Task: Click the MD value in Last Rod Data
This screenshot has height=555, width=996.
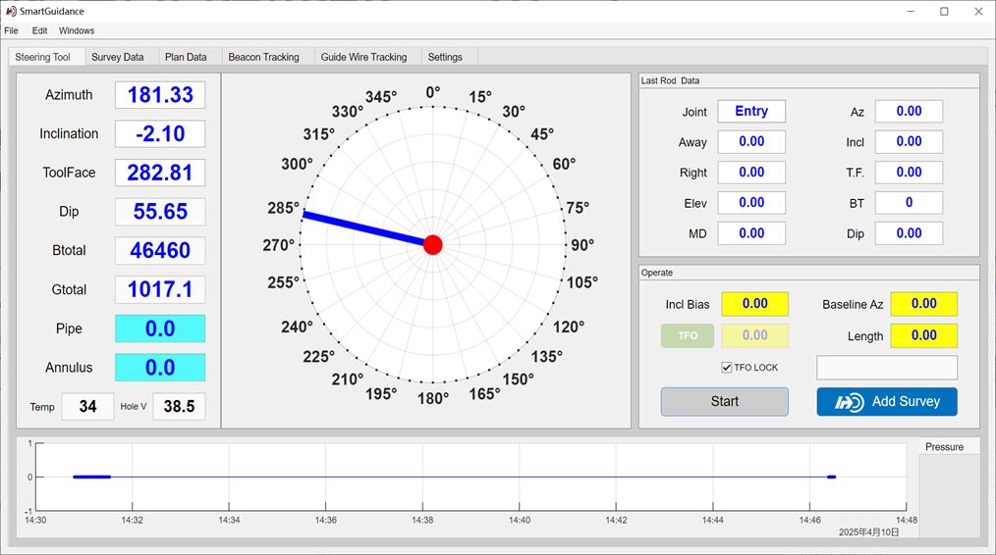Action: 751,232
